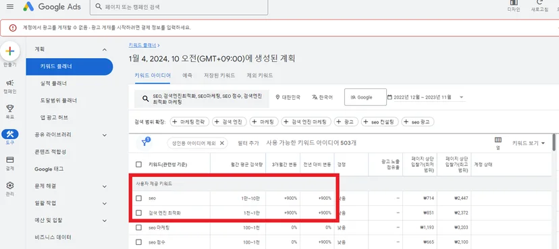
Task: Open 키워드 플래너 in sidebar
Action: click(70, 67)
